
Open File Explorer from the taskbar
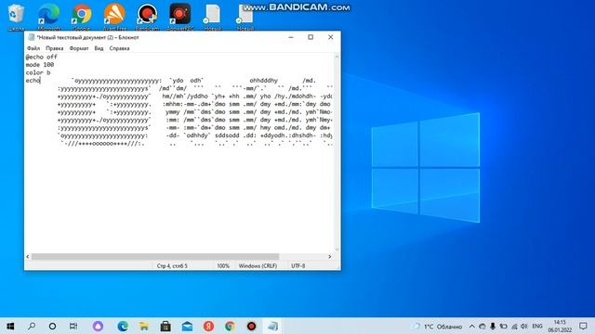(x=144, y=326)
